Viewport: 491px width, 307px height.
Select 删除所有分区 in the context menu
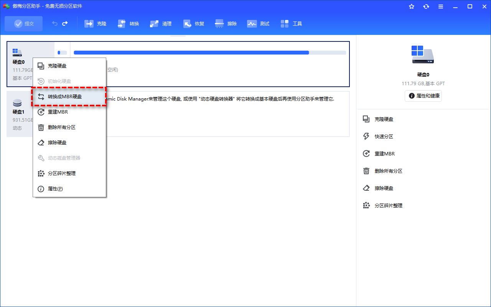click(61, 127)
